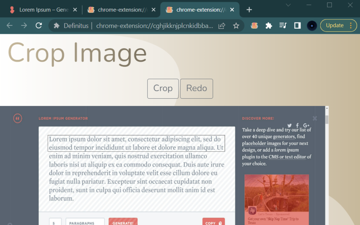Open the Extensions puzzle menu
The width and height of the screenshot is (360, 225).
(x=269, y=26)
